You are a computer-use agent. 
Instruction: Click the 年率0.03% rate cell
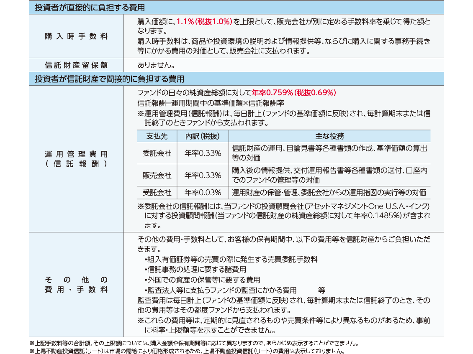point(203,193)
